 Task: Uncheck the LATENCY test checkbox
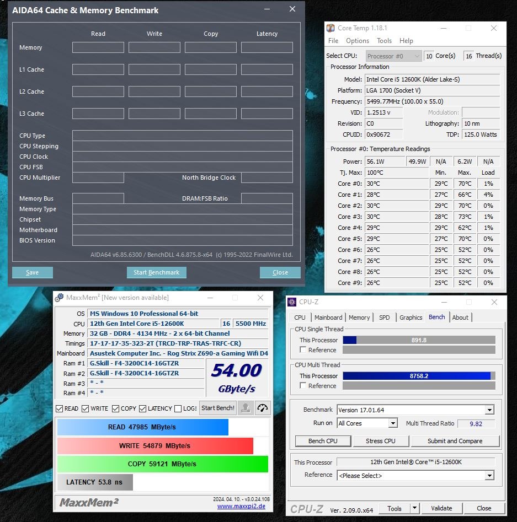[x=143, y=408]
